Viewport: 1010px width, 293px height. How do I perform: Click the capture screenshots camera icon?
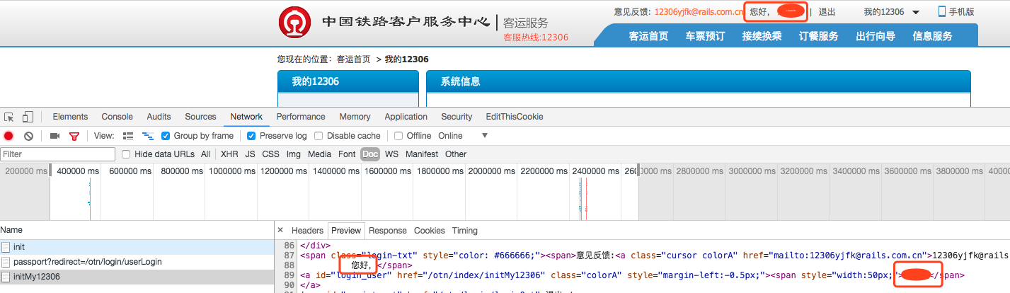[x=54, y=136]
